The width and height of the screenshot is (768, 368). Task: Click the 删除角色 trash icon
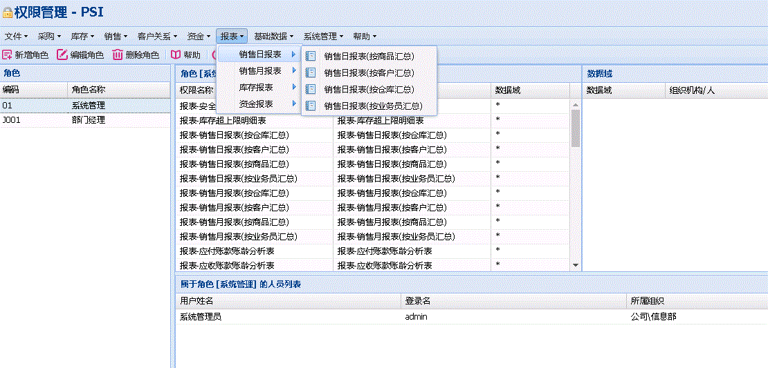click(118, 55)
